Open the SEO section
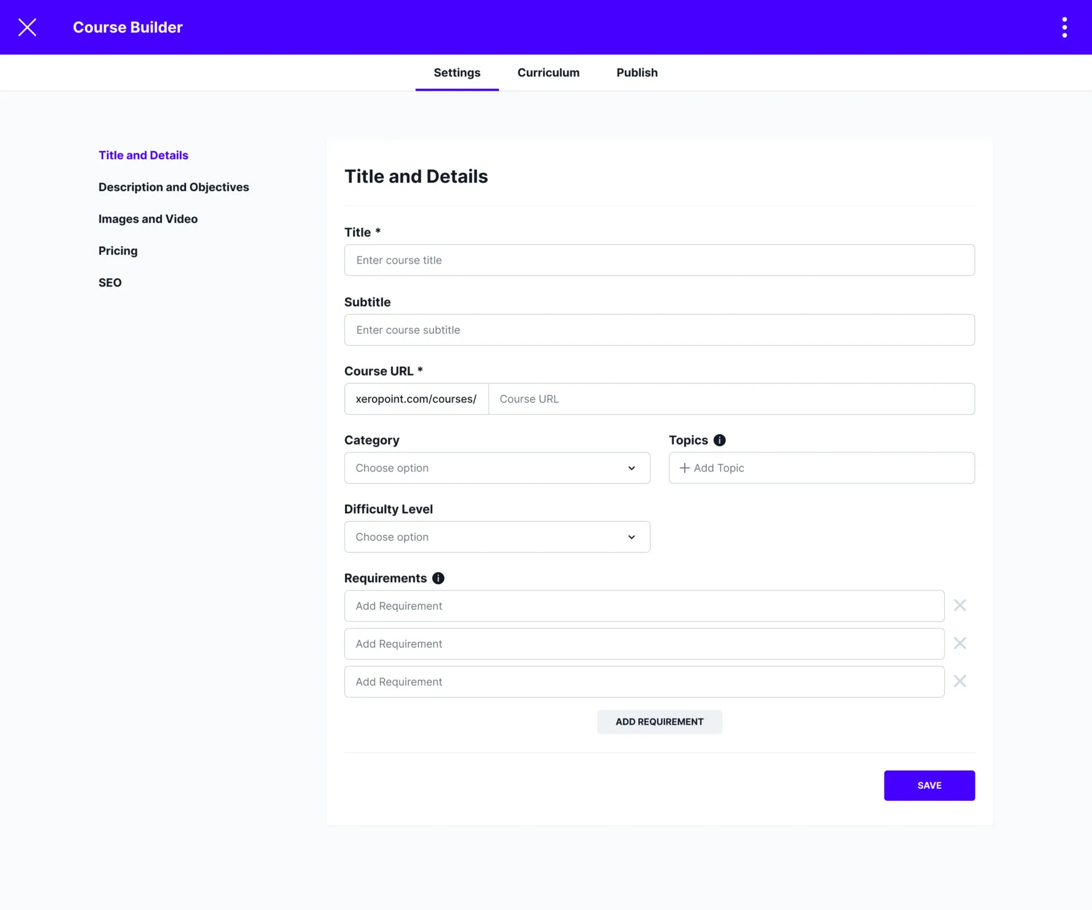Screen dimensions: 1092x910 pos(110,283)
